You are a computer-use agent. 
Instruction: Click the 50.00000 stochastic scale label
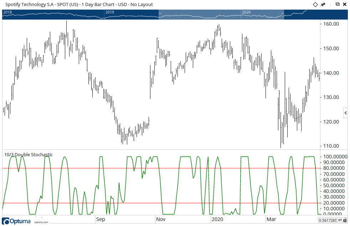[334, 186]
